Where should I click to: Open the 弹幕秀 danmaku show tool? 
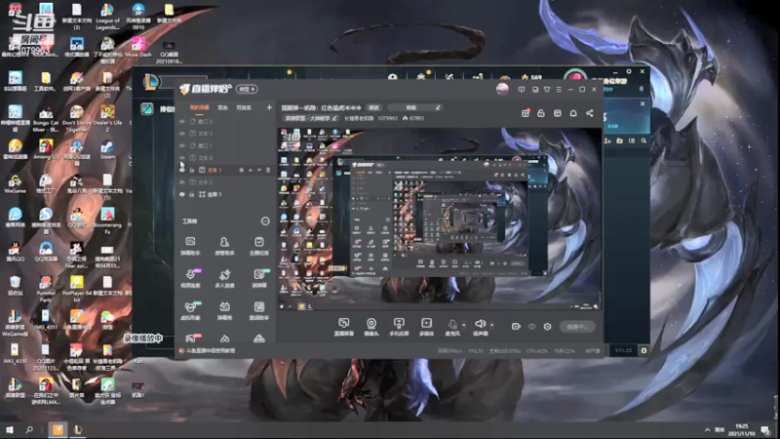coord(224,310)
